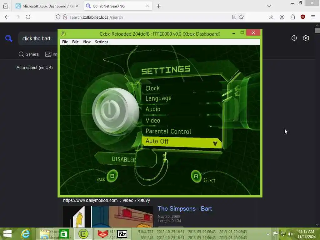Select Video in Xbox settings list

click(153, 120)
